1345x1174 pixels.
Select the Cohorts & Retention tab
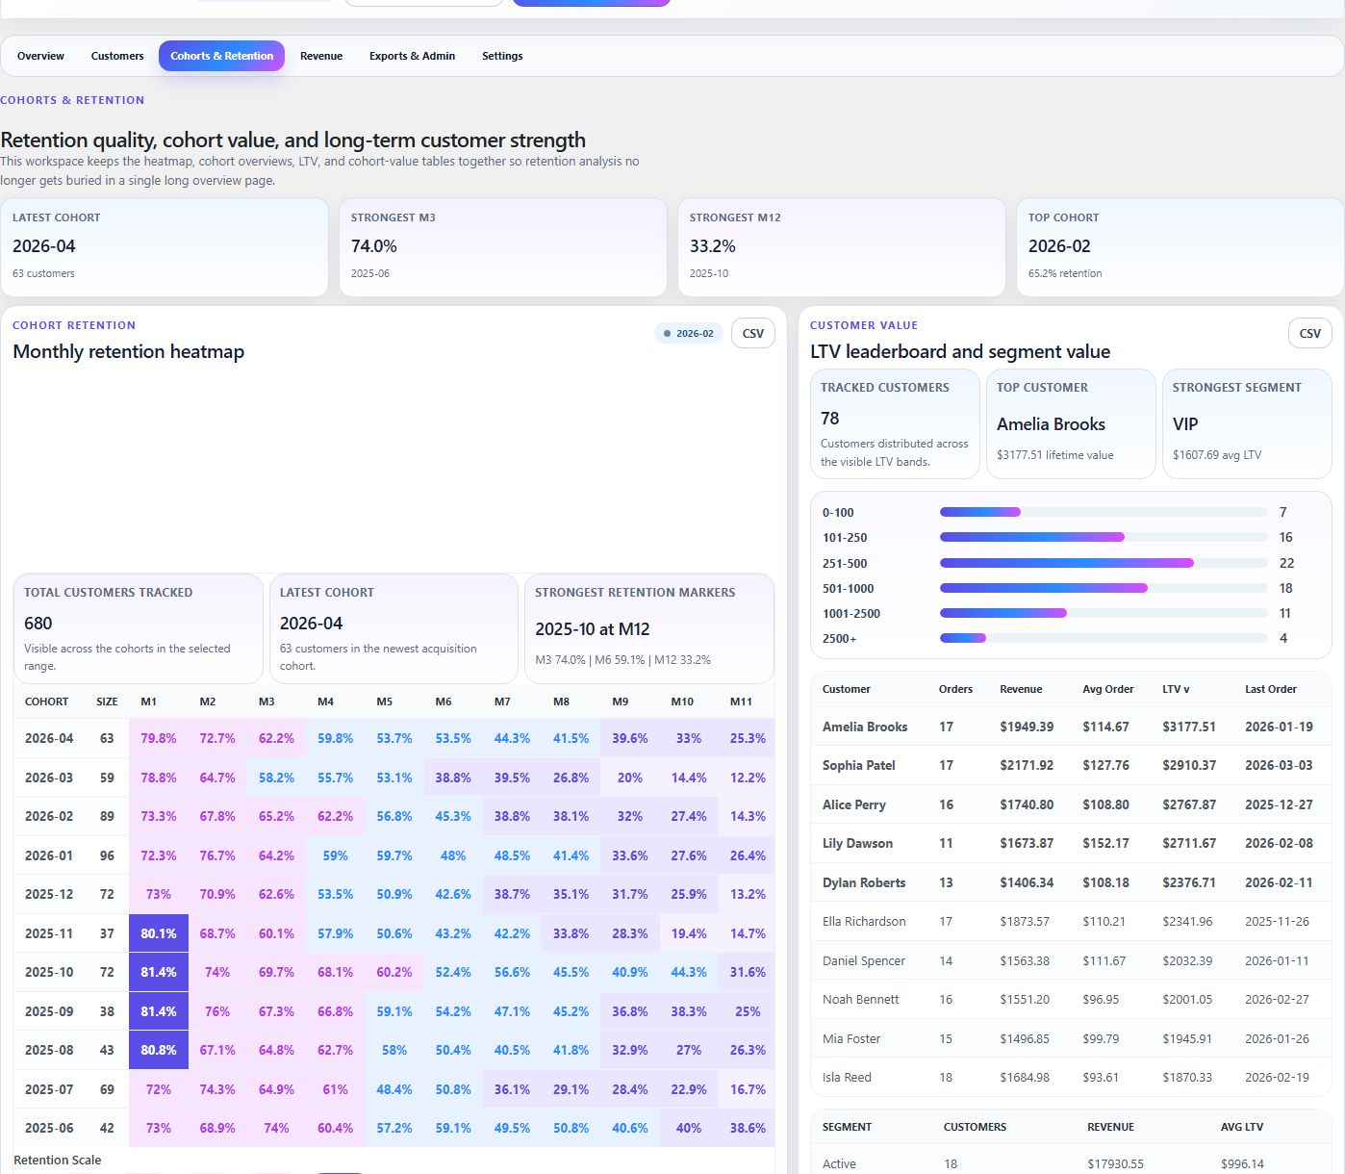point(221,56)
